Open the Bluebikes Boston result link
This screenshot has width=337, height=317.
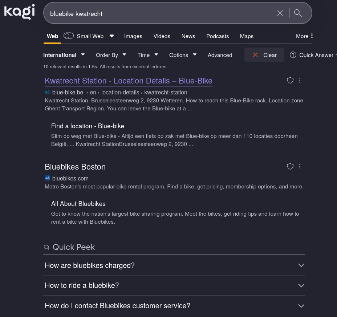tap(75, 167)
